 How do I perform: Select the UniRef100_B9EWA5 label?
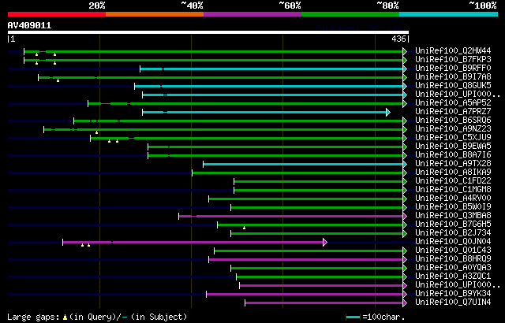pos(453,147)
